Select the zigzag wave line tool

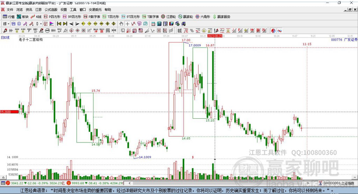152,31
